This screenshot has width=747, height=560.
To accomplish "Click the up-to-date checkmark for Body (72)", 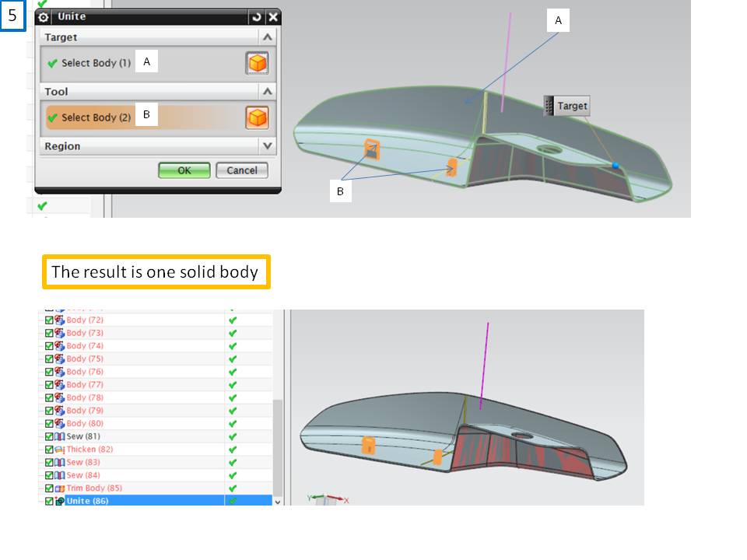I will point(233,320).
